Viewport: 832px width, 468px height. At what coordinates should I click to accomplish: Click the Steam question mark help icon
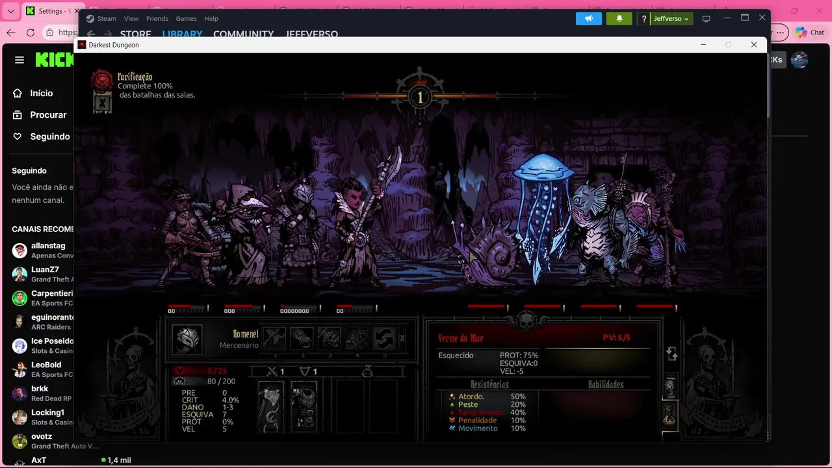click(643, 19)
